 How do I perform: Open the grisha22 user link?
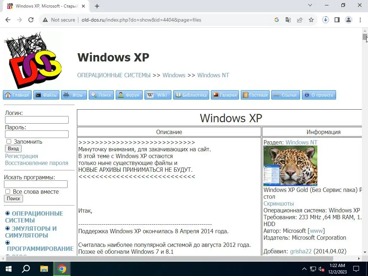tap(301, 251)
